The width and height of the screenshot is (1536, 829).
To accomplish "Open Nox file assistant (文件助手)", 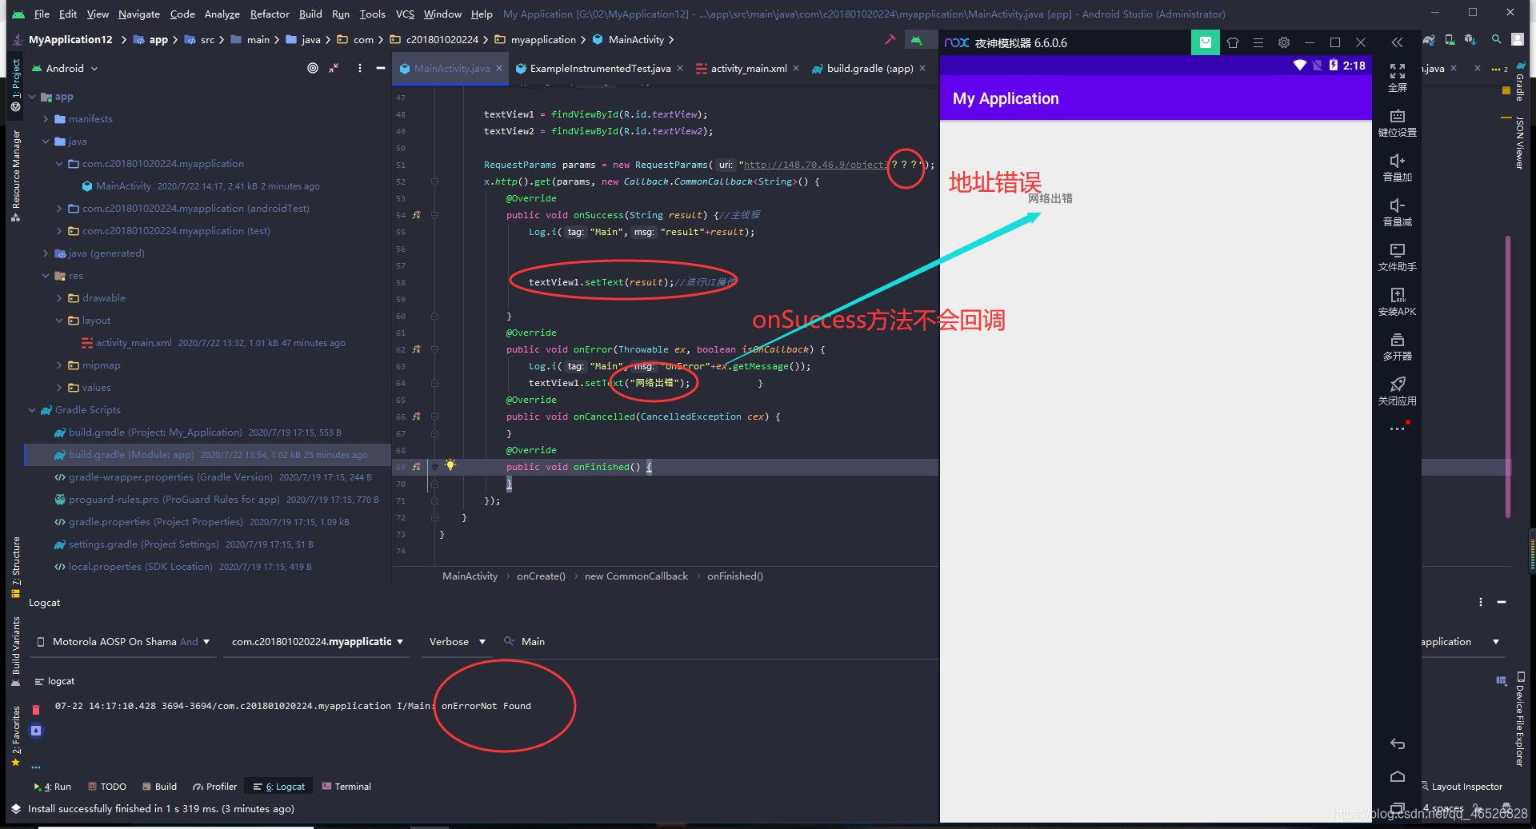I will (1397, 250).
